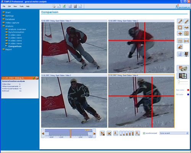Viewport: 191px width, 153px height.
Task: Select the straight line drawing tool
Action: pos(186,21)
